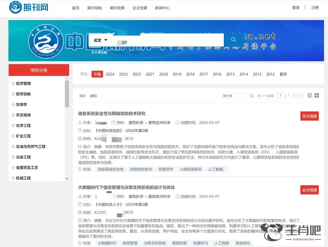Select the 文章标题 radio option
Viewport: 328px width, 247px height.
coord(93,52)
